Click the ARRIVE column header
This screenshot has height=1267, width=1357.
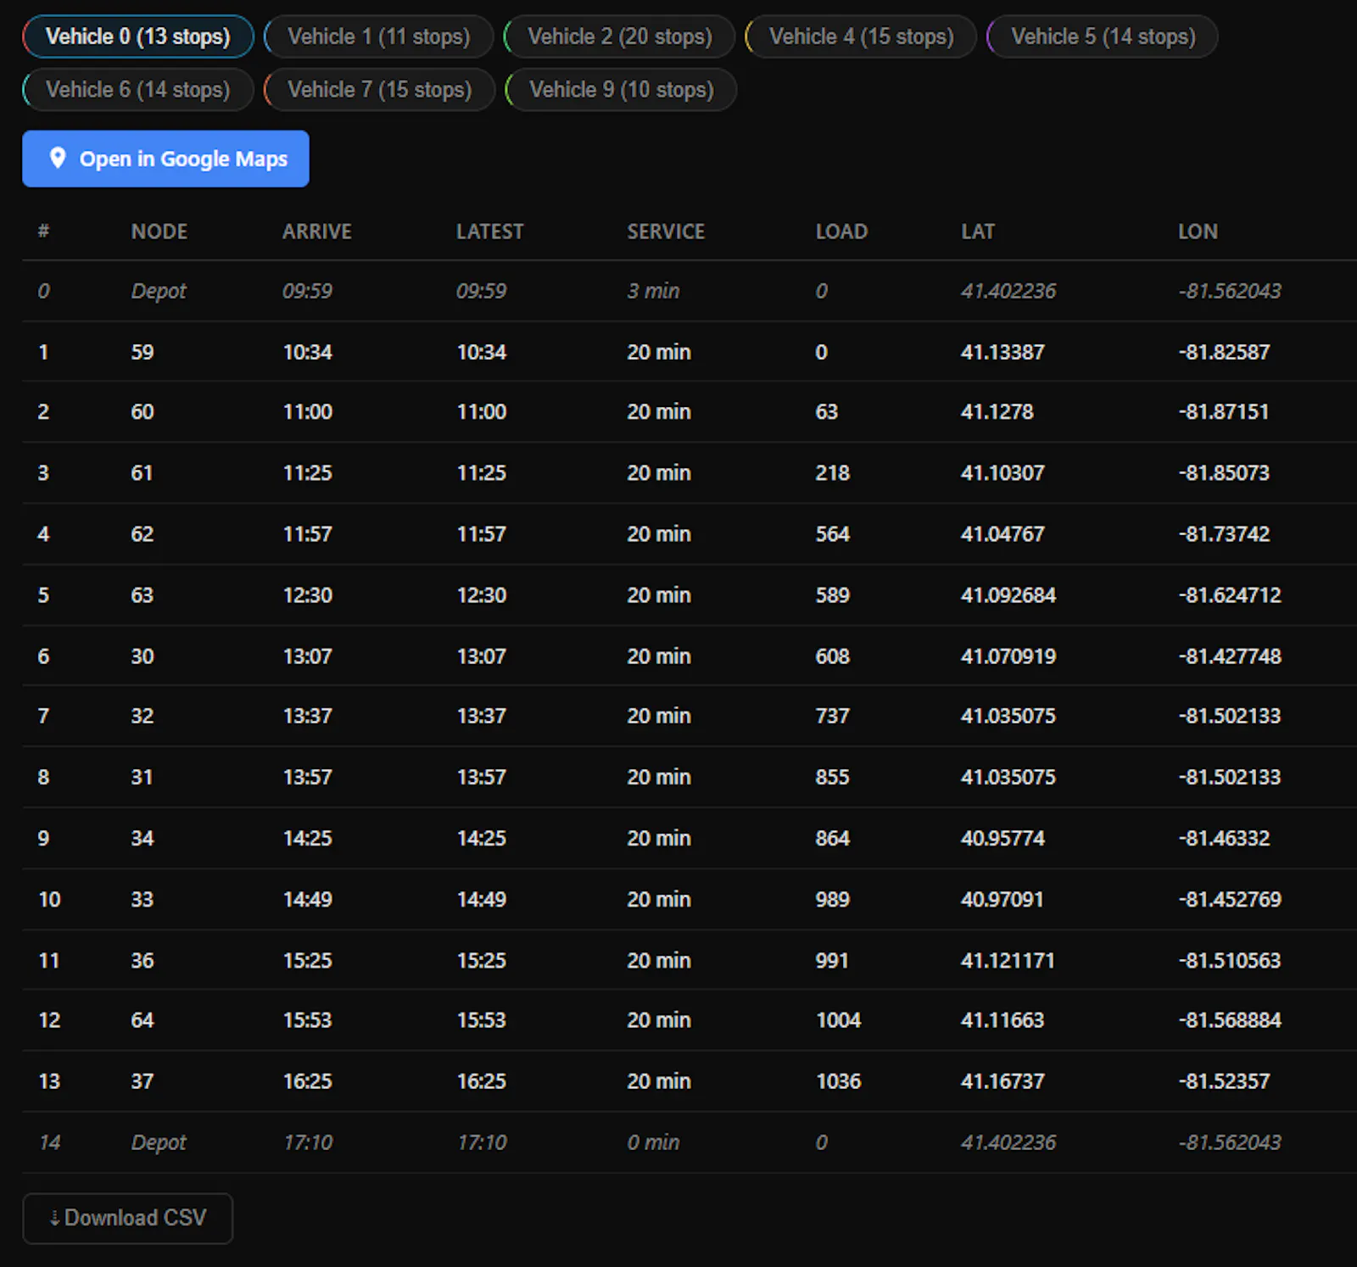(316, 232)
